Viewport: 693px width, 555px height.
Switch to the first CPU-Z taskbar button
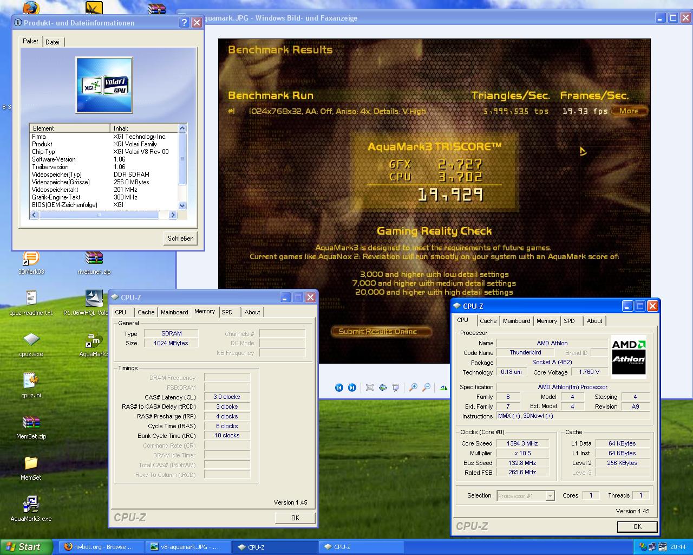pos(275,547)
